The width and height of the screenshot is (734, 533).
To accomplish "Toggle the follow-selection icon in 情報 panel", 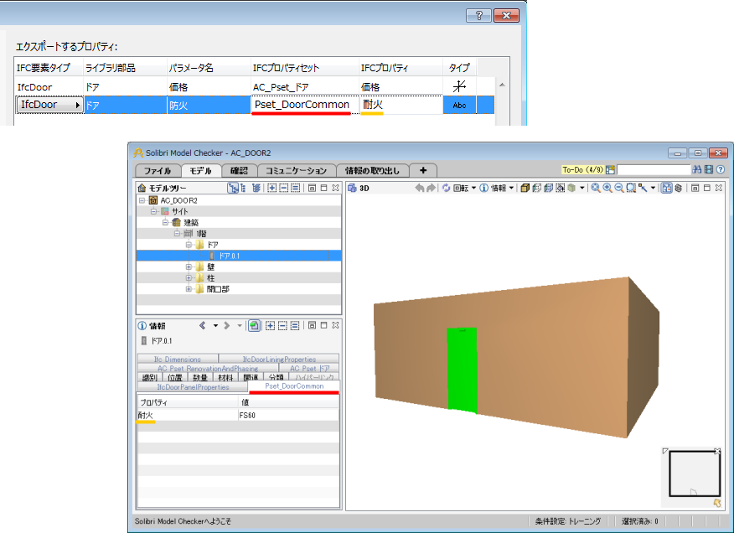I will 254,325.
